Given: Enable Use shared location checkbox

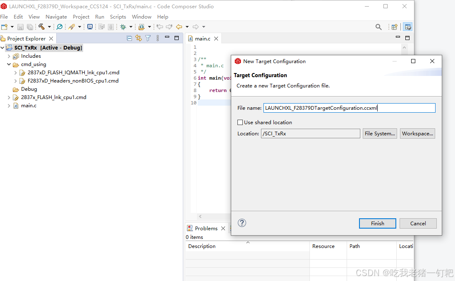Looking at the screenshot, I should 240,123.
